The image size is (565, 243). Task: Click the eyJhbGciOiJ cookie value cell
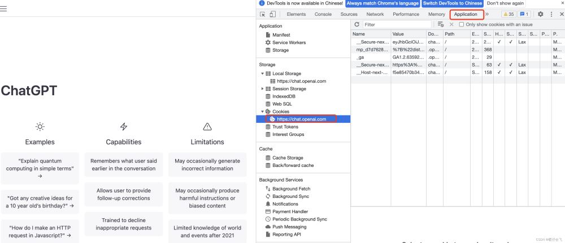click(x=408, y=42)
